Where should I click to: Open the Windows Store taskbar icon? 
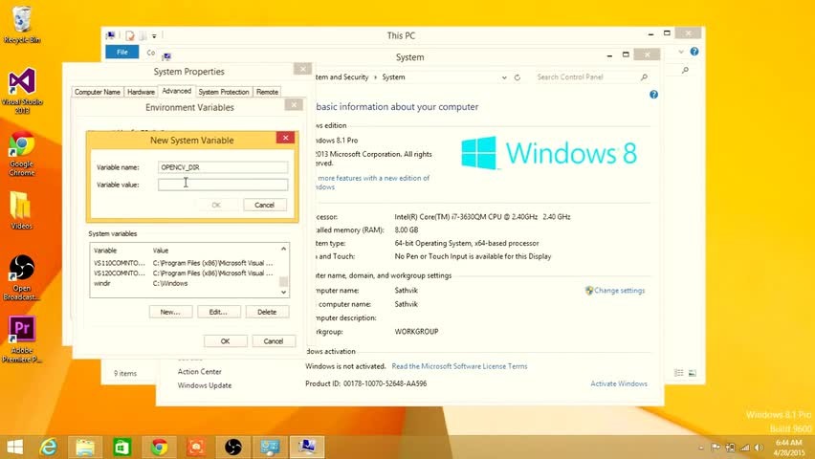tap(122, 447)
